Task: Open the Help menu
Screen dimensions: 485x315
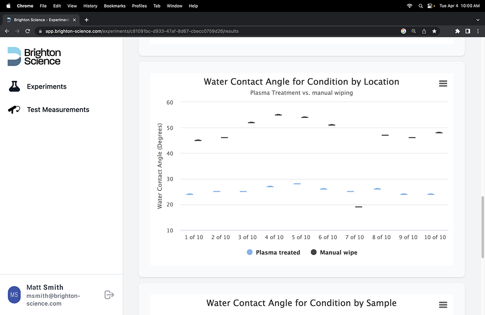Action: tap(193, 6)
